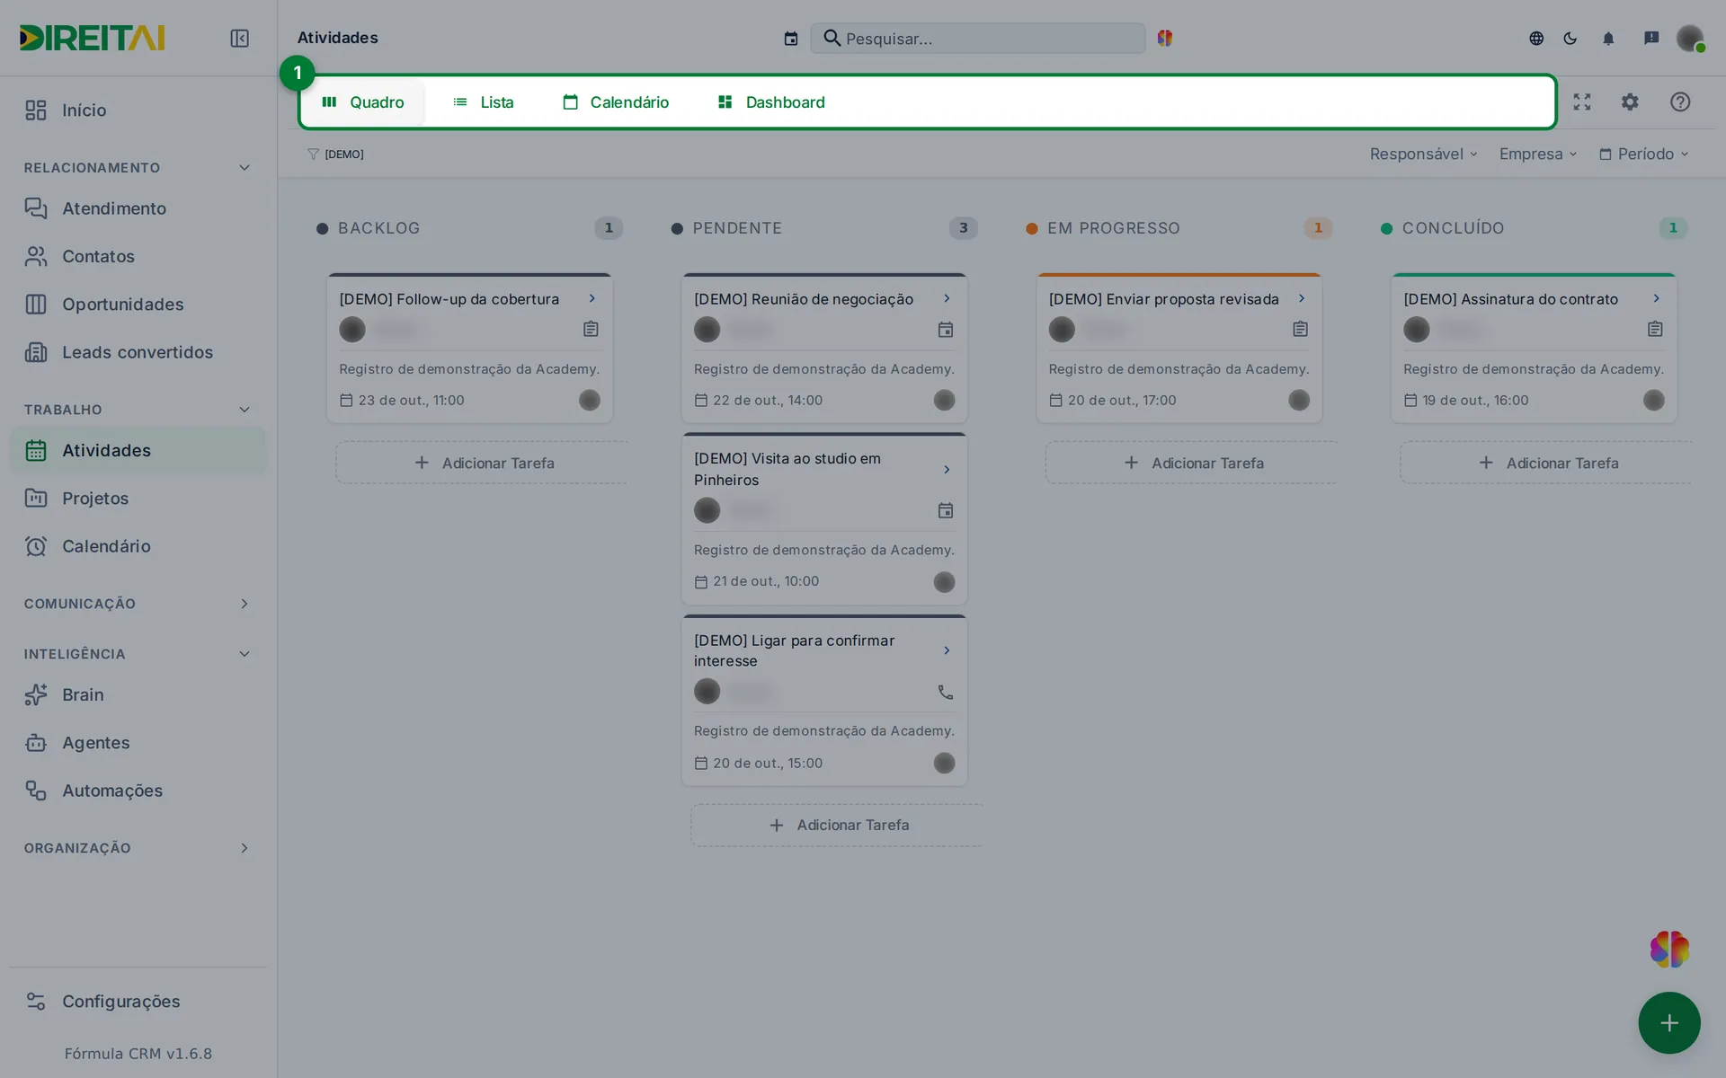Click task-type icon on Follow-up card
Viewport: 1726px width, 1078px height.
point(591,329)
